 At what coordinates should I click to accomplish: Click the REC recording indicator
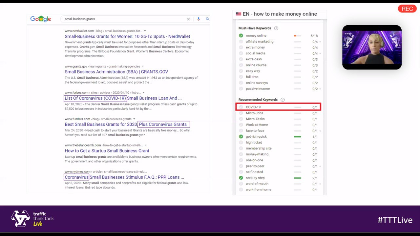[x=407, y=9]
